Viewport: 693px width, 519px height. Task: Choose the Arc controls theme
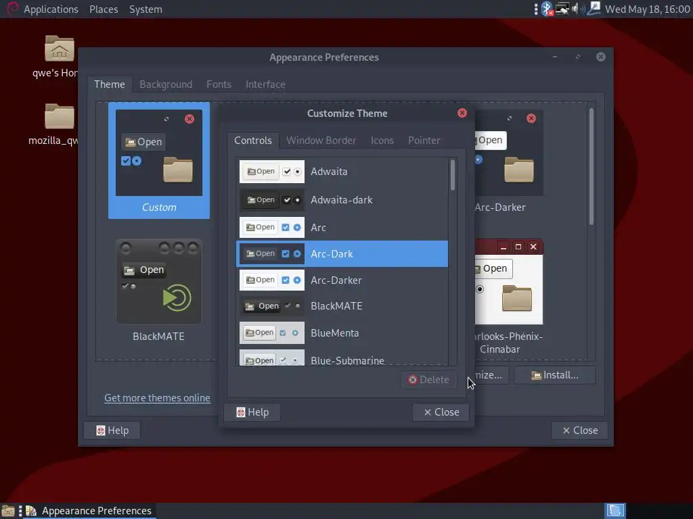(342, 227)
